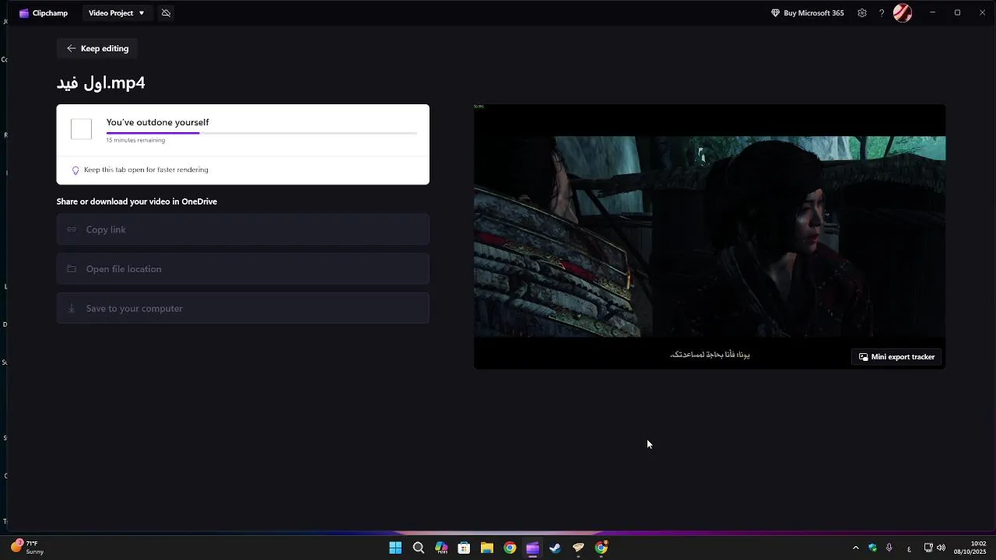Click 'Share or download your video in OneDrive'

click(x=137, y=201)
